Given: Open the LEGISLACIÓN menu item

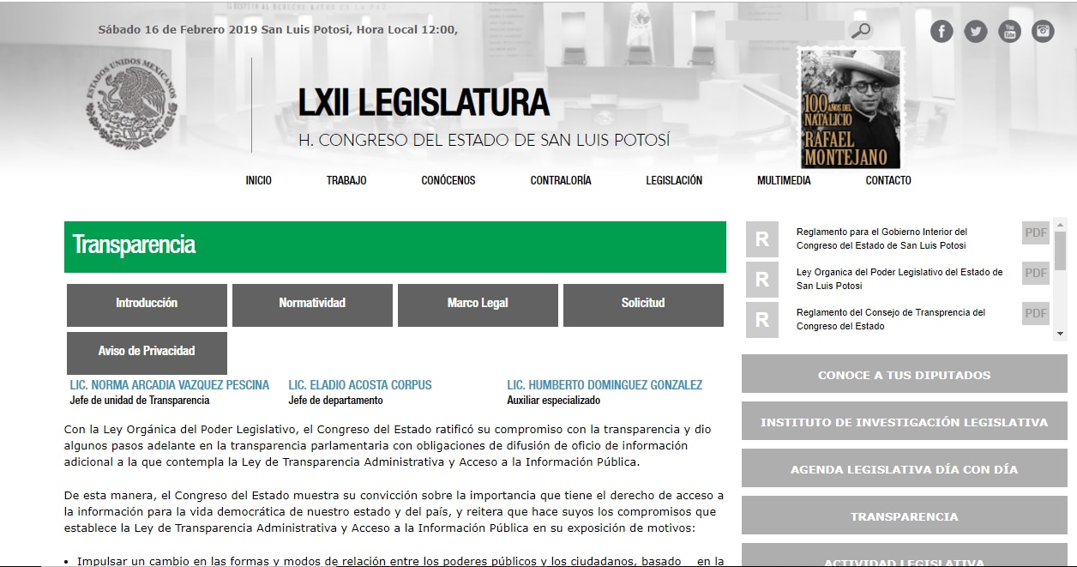Looking at the screenshot, I should (674, 180).
